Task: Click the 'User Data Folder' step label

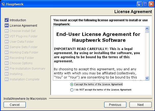Action: [22, 42]
